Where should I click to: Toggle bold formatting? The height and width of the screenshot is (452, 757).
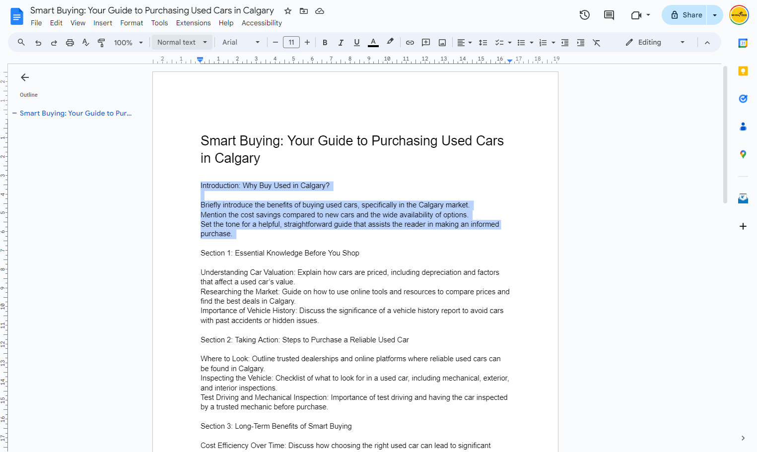coord(325,43)
